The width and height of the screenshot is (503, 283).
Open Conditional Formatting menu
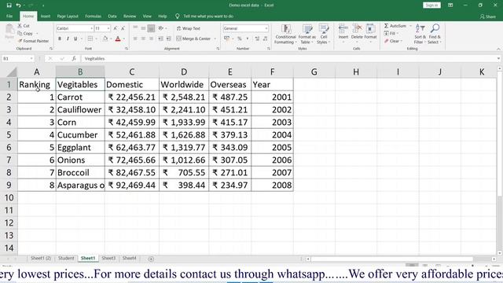285,34
